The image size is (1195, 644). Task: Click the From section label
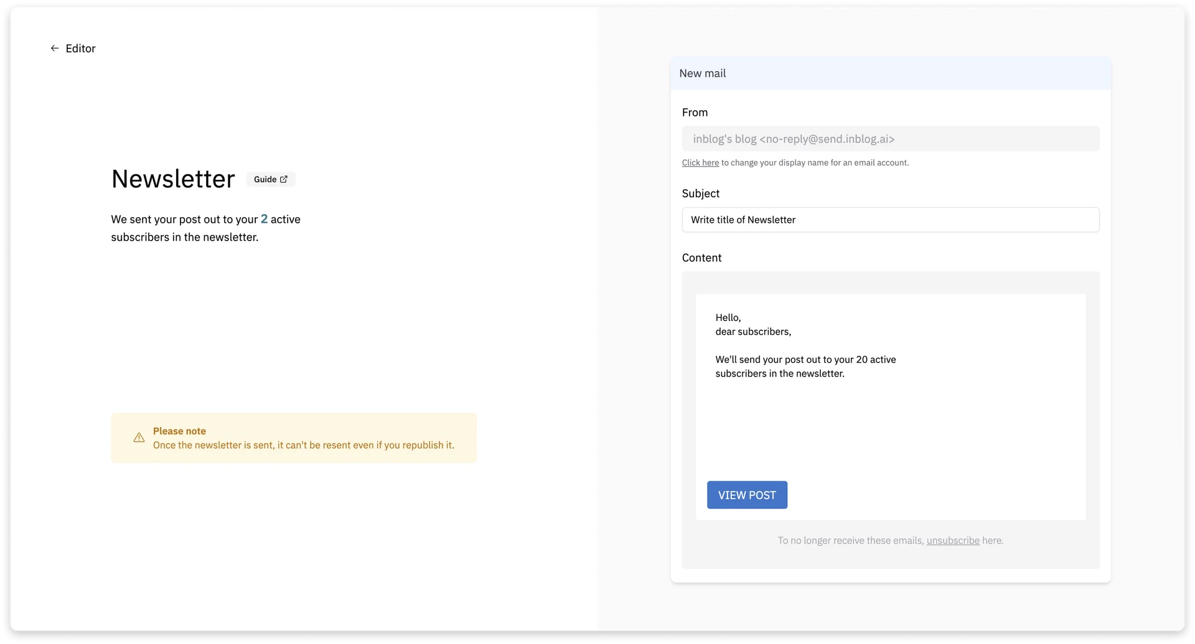695,113
